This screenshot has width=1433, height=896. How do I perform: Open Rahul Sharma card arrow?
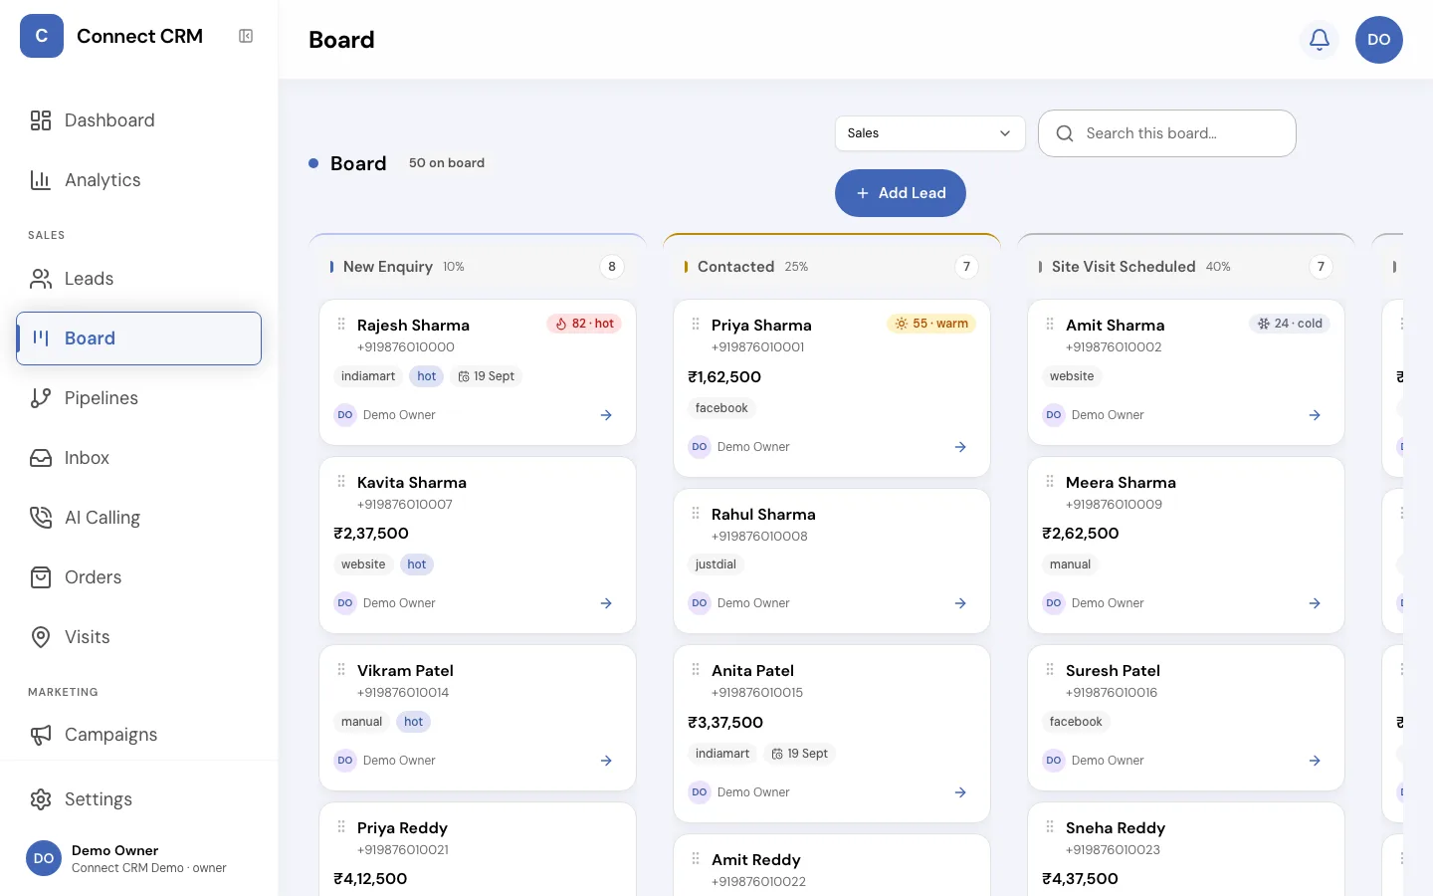pyautogui.click(x=960, y=603)
